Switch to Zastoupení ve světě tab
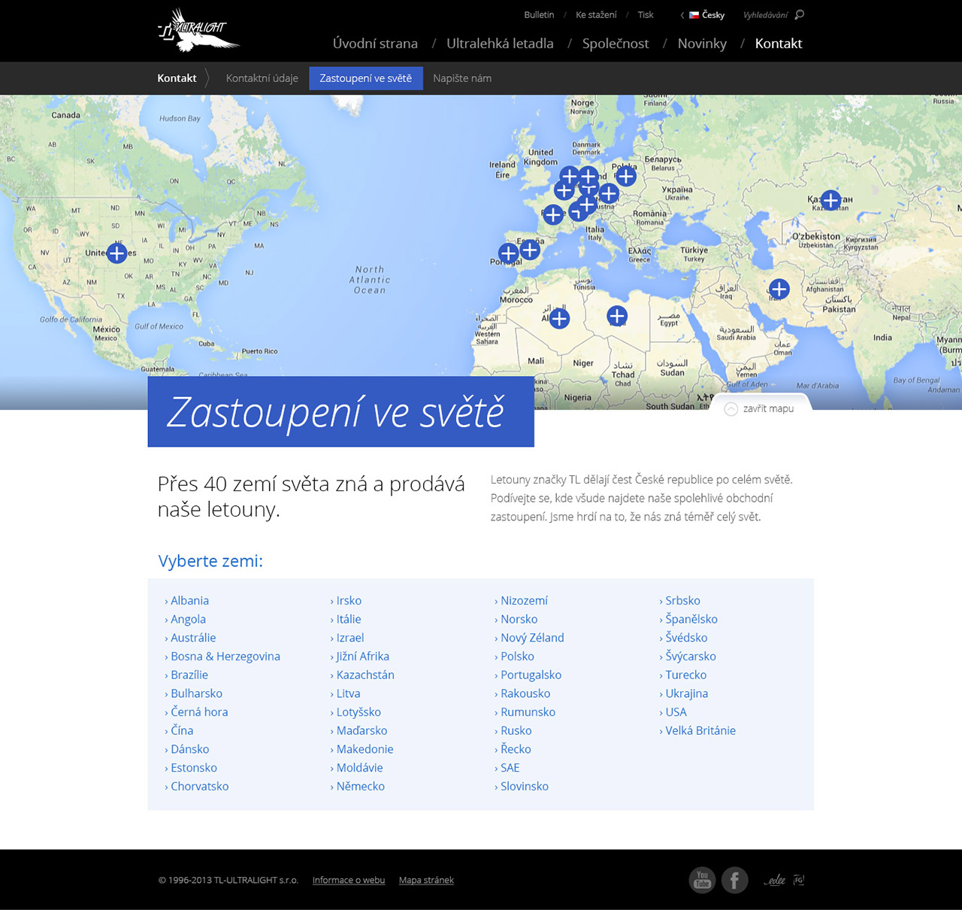The height and width of the screenshot is (910, 962). click(366, 78)
